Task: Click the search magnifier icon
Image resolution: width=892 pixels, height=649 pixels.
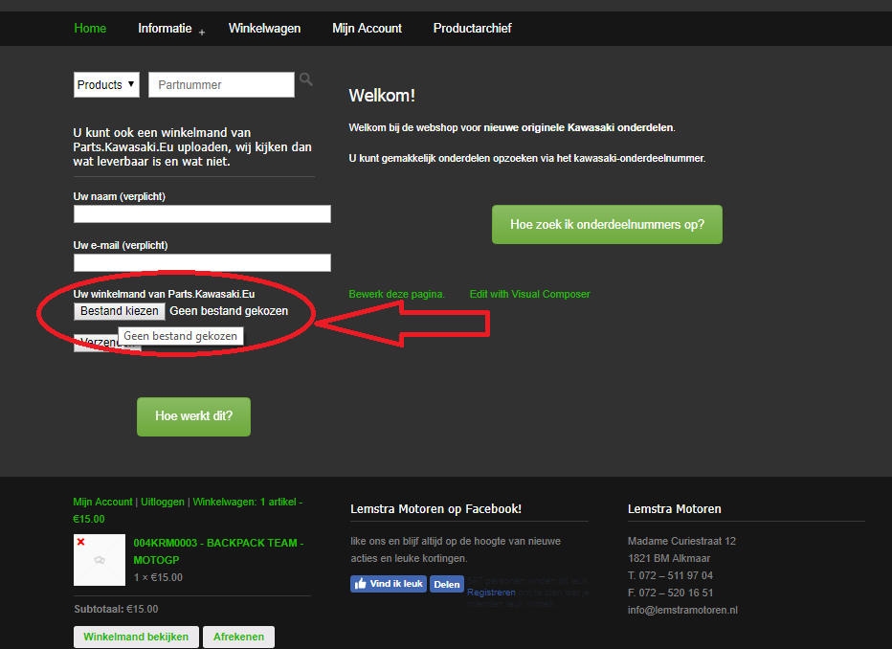Action: tap(306, 79)
